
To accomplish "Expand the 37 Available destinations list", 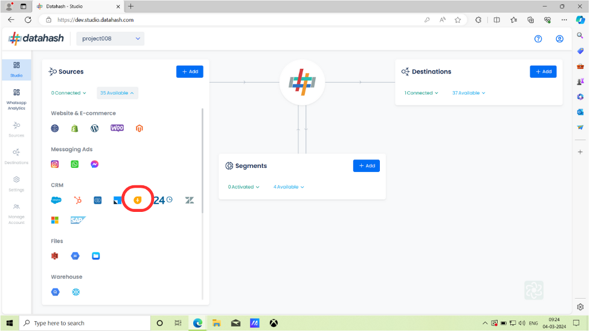I will click(x=469, y=93).
